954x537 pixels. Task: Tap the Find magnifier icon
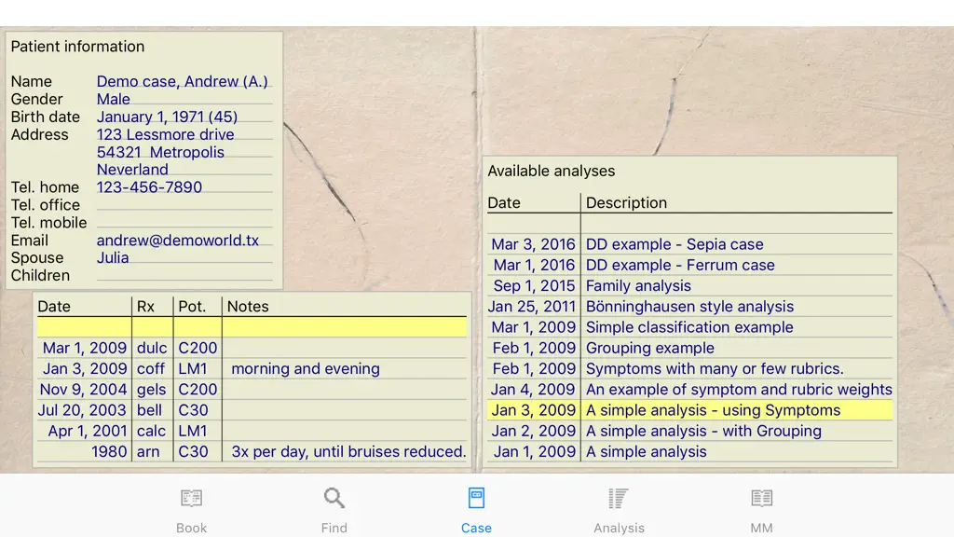pos(334,498)
